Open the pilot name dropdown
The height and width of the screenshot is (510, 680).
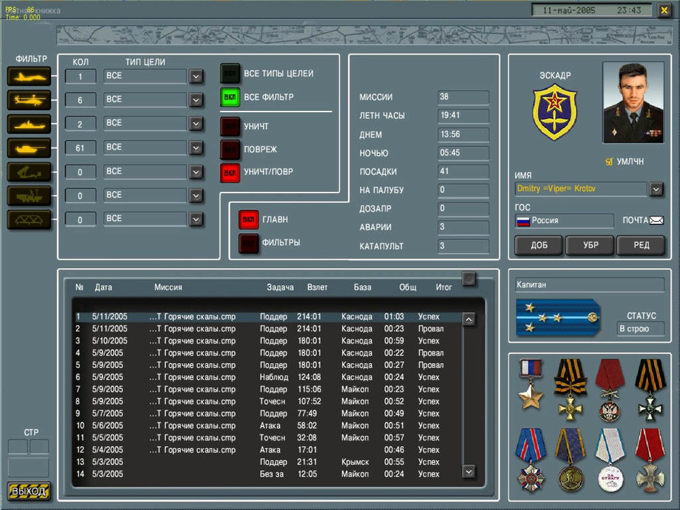[x=656, y=190]
